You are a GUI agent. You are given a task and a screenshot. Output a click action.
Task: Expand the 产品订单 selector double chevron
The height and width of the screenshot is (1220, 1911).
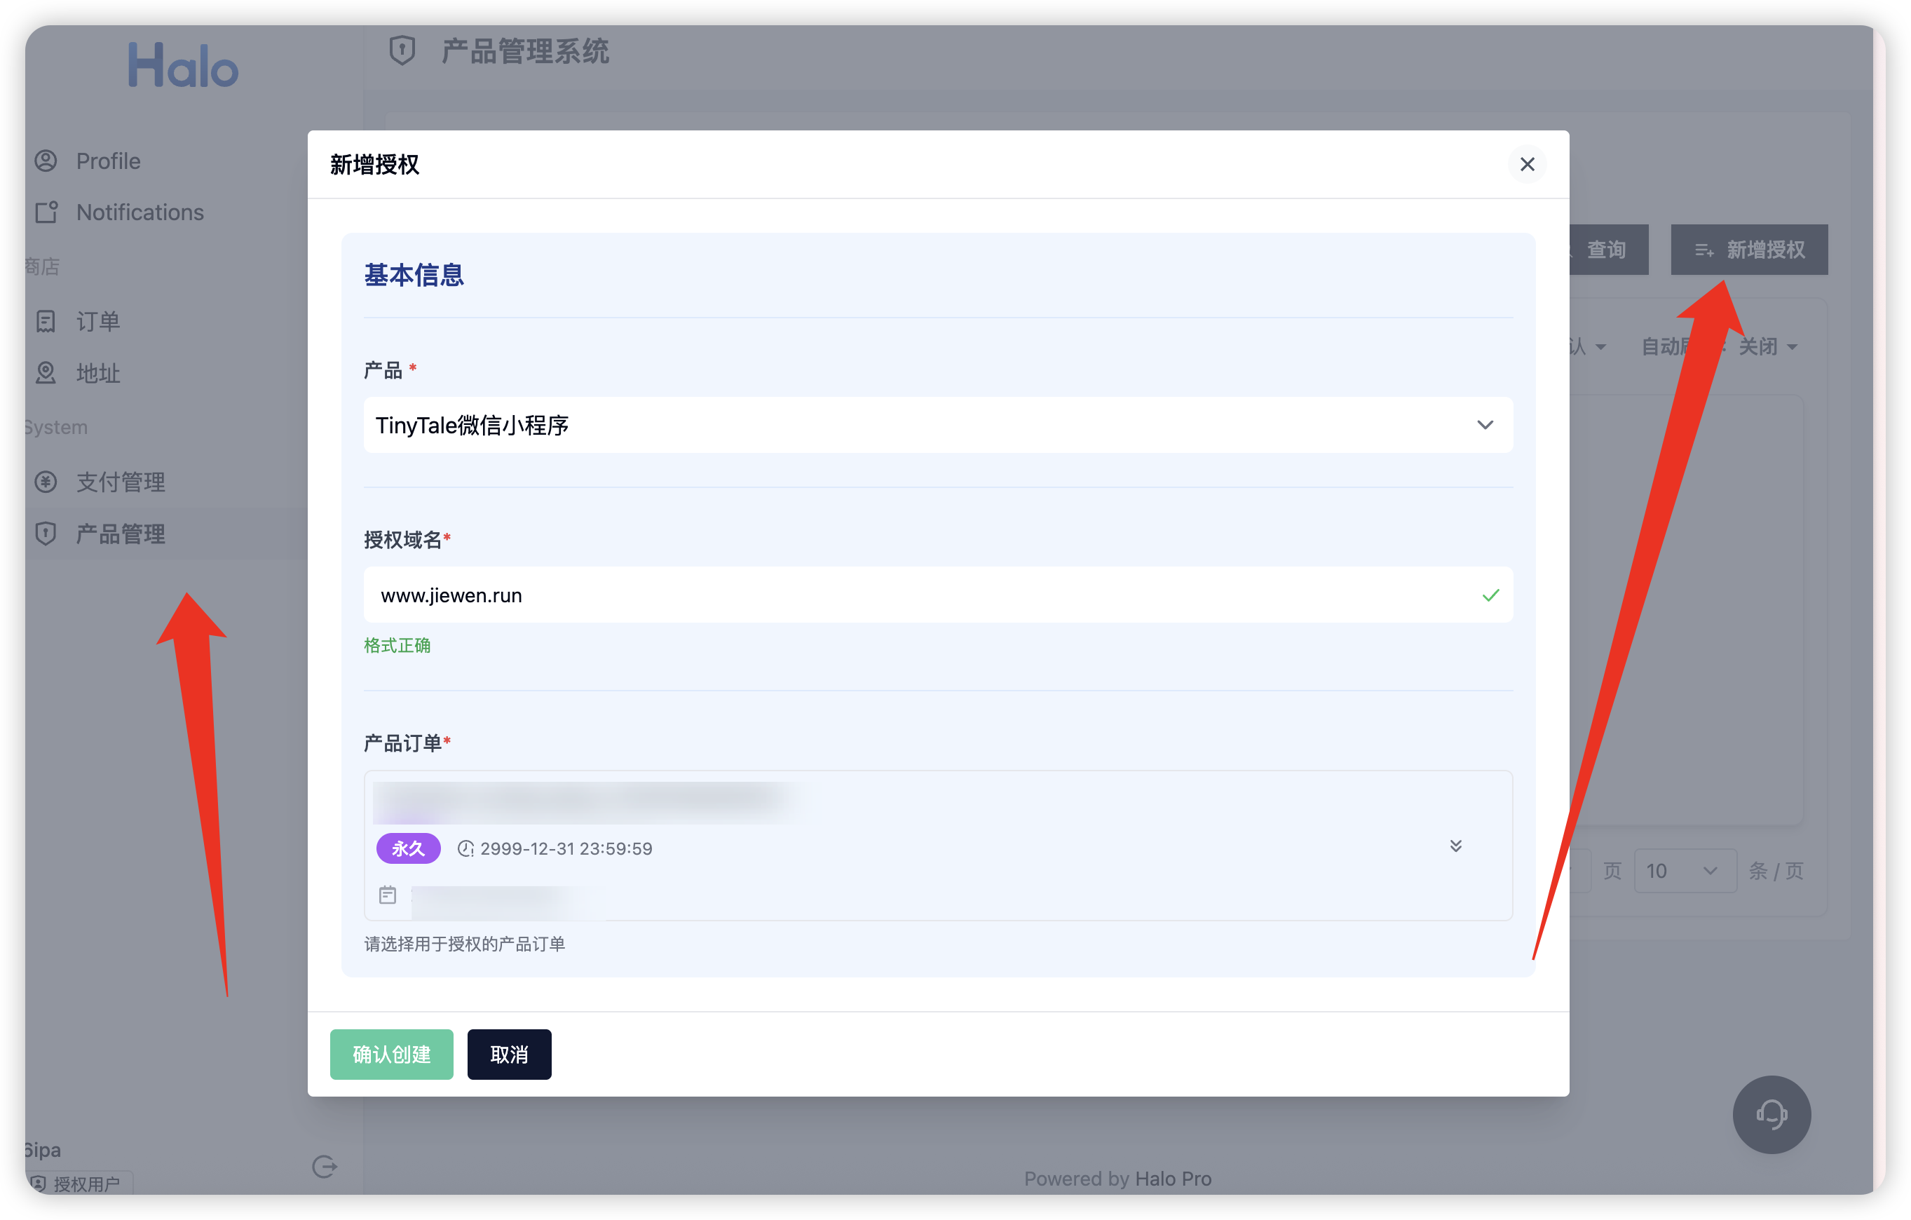[1455, 846]
